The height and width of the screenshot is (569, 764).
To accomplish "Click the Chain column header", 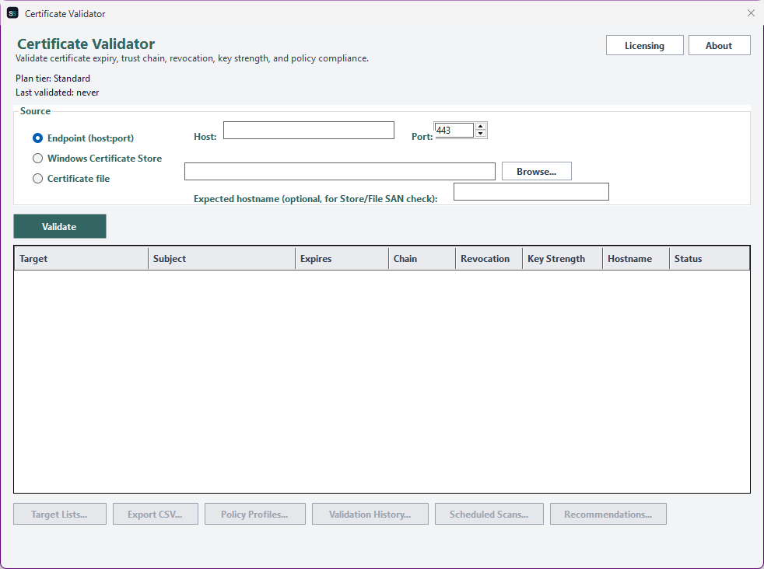I will [422, 258].
